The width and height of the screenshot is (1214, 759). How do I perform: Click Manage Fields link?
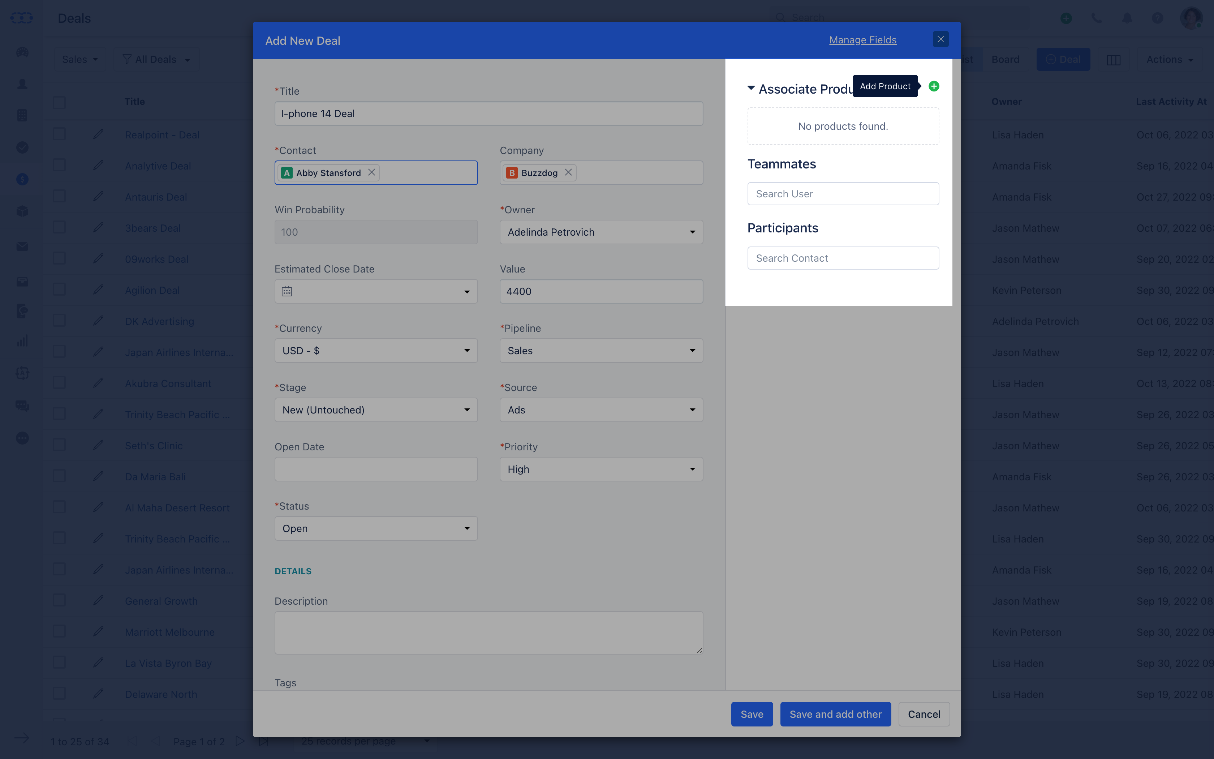tap(862, 40)
